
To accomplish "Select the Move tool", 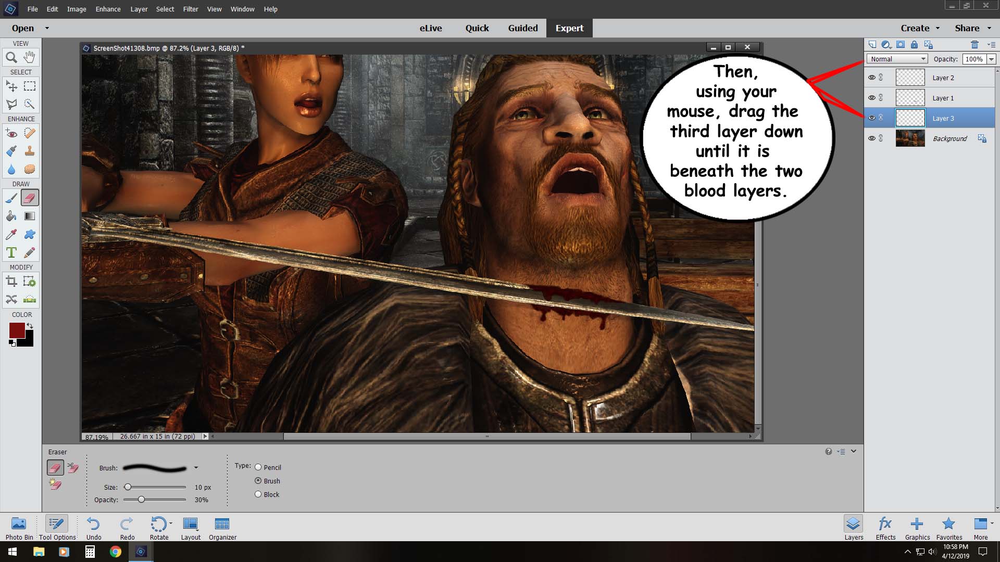I will tap(11, 86).
